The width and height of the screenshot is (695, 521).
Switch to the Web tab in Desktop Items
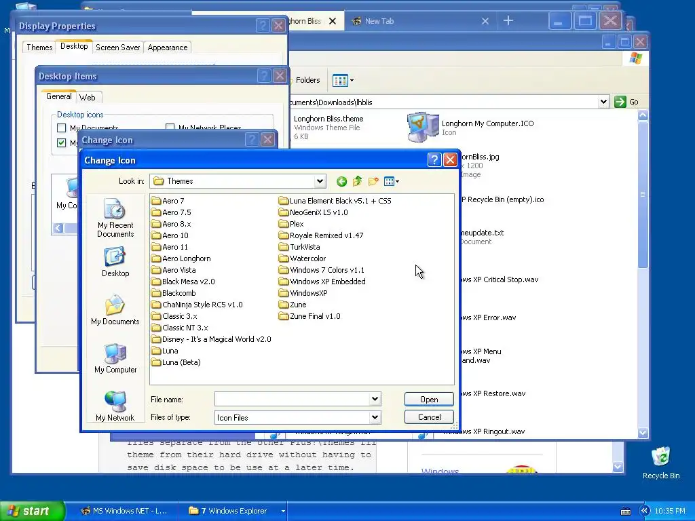(x=88, y=98)
